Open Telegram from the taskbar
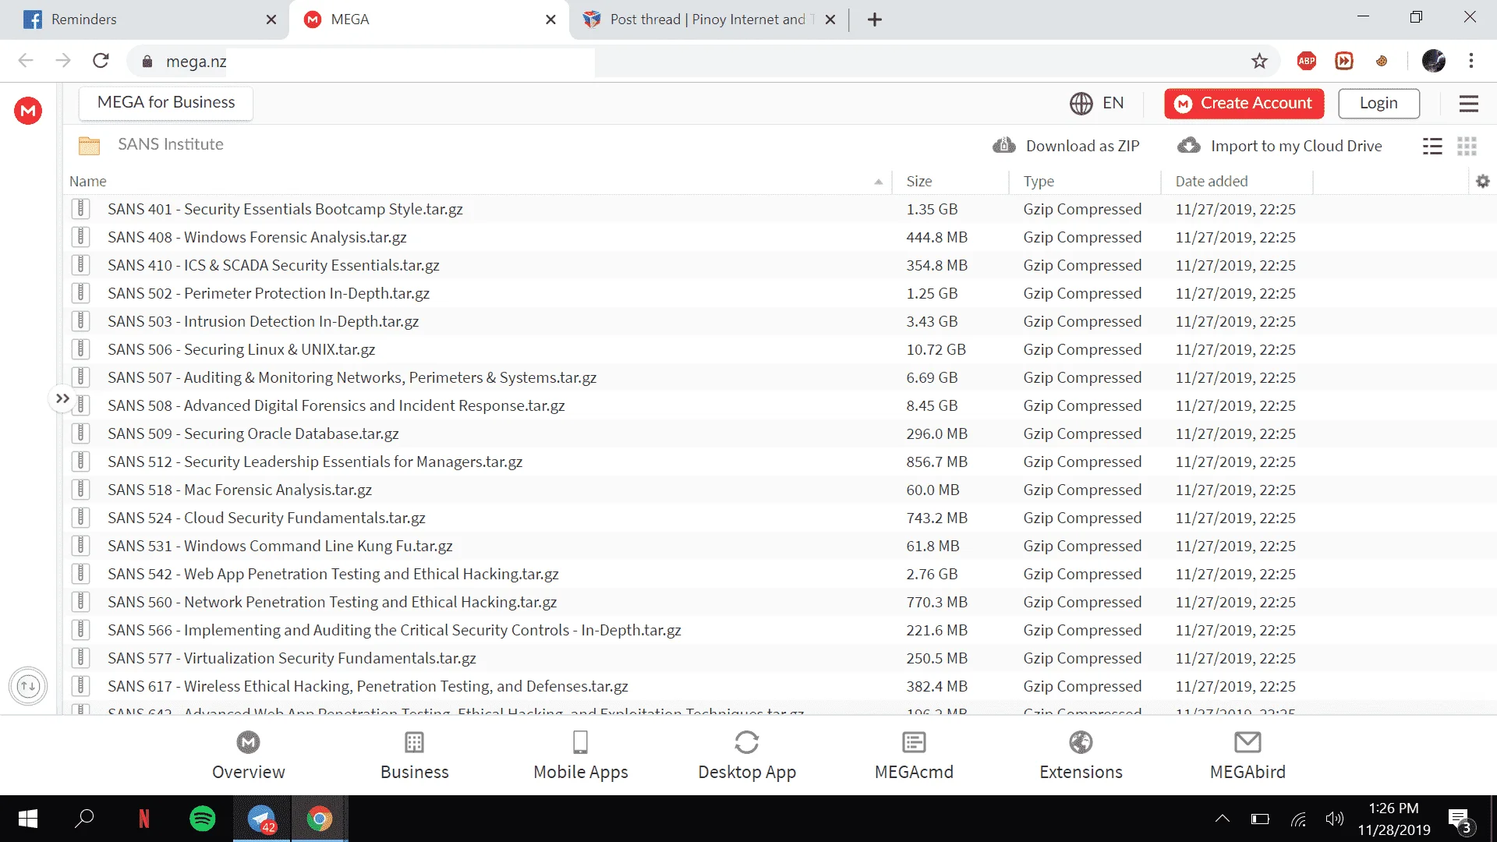This screenshot has width=1497, height=842. 261,819
